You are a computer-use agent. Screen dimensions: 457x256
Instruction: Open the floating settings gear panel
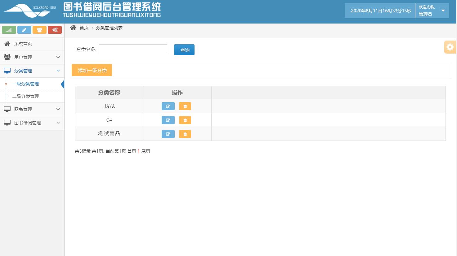point(450,47)
